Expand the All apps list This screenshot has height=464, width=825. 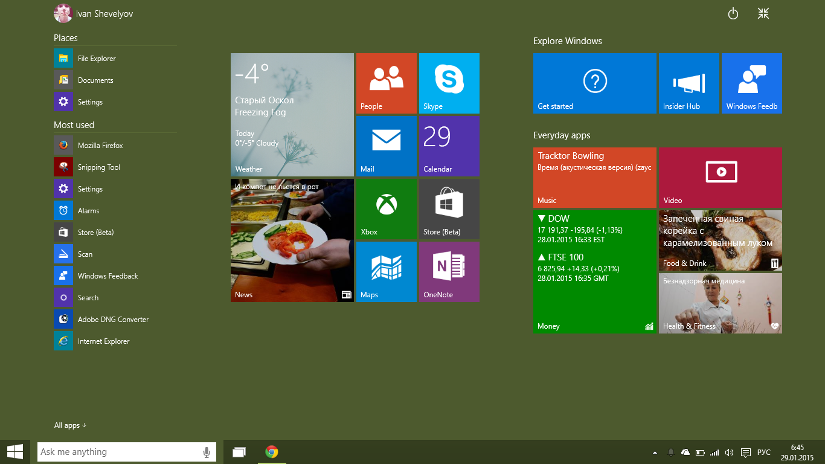(70, 425)
